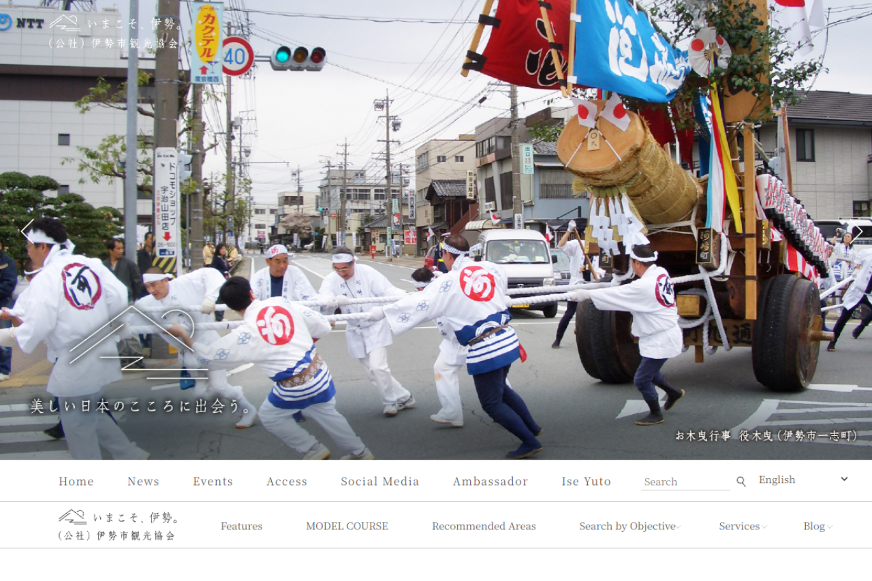This screenshot has width=872, height=581.
Task: Go to the Home page
Action: [76, 482]
